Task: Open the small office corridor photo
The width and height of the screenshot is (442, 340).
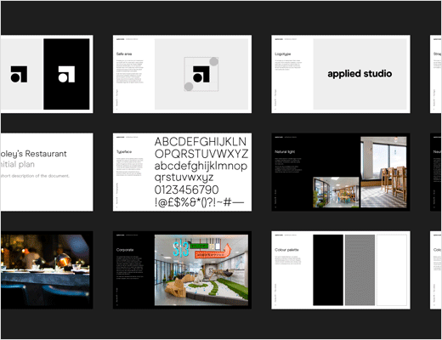Action: [x=336, y=192]
